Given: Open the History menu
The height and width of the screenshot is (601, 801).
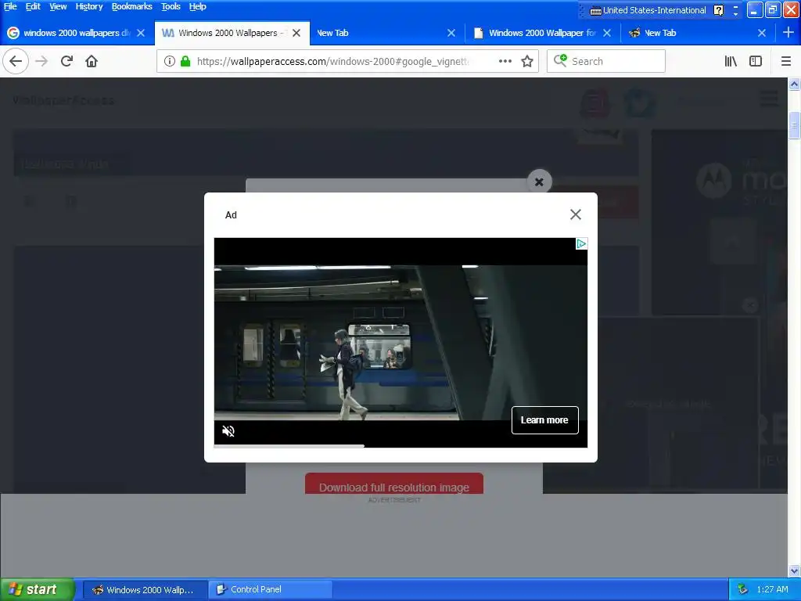Looking at the screenshot, I should pyautogui.click(x=89, y=6).
